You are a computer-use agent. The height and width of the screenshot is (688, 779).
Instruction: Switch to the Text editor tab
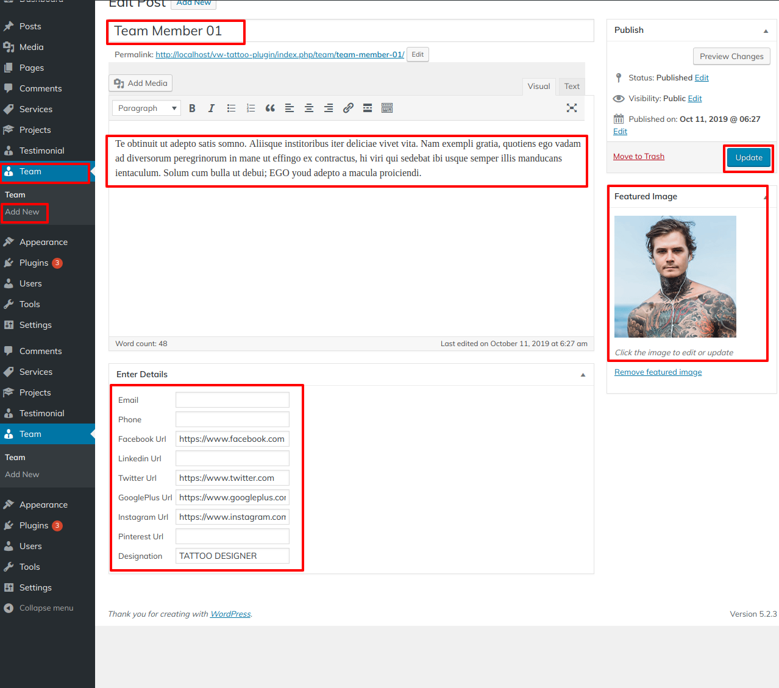pyautogui.click(x=572, y=87)
